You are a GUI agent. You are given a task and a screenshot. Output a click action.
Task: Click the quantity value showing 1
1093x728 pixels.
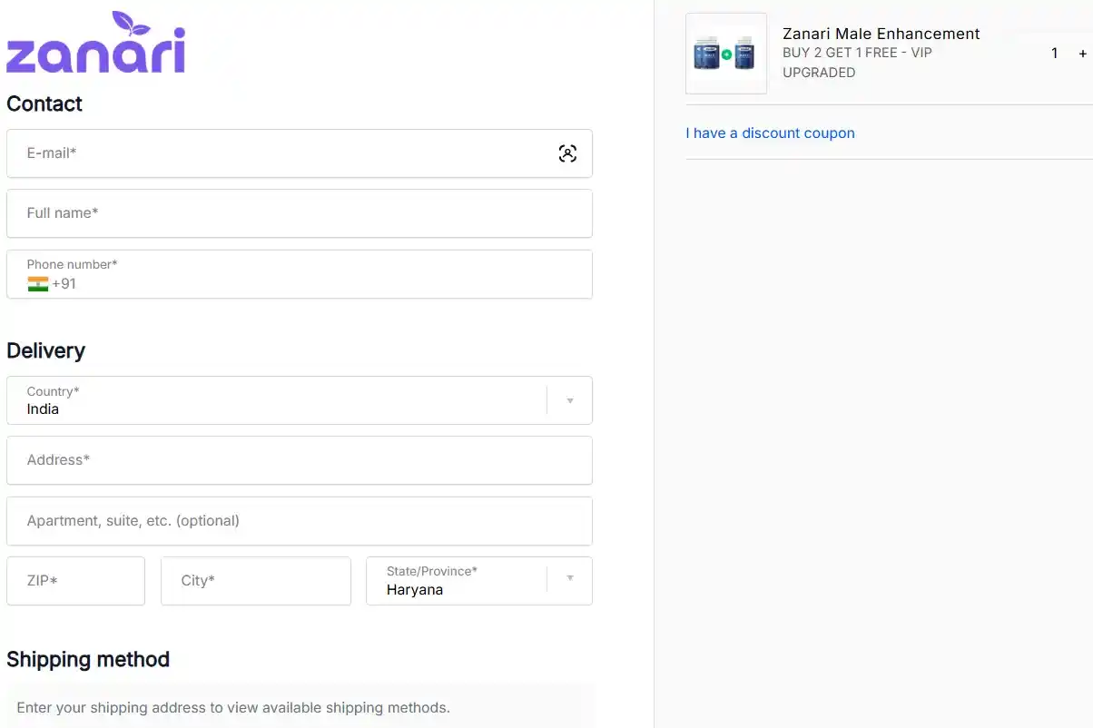coord(1054,54)
